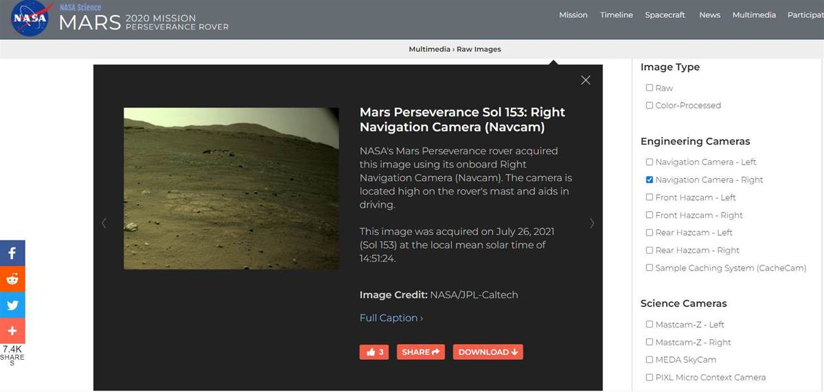Click the image title heading
The height and width of the screenshot is (392, 824).
pos(462,119)
